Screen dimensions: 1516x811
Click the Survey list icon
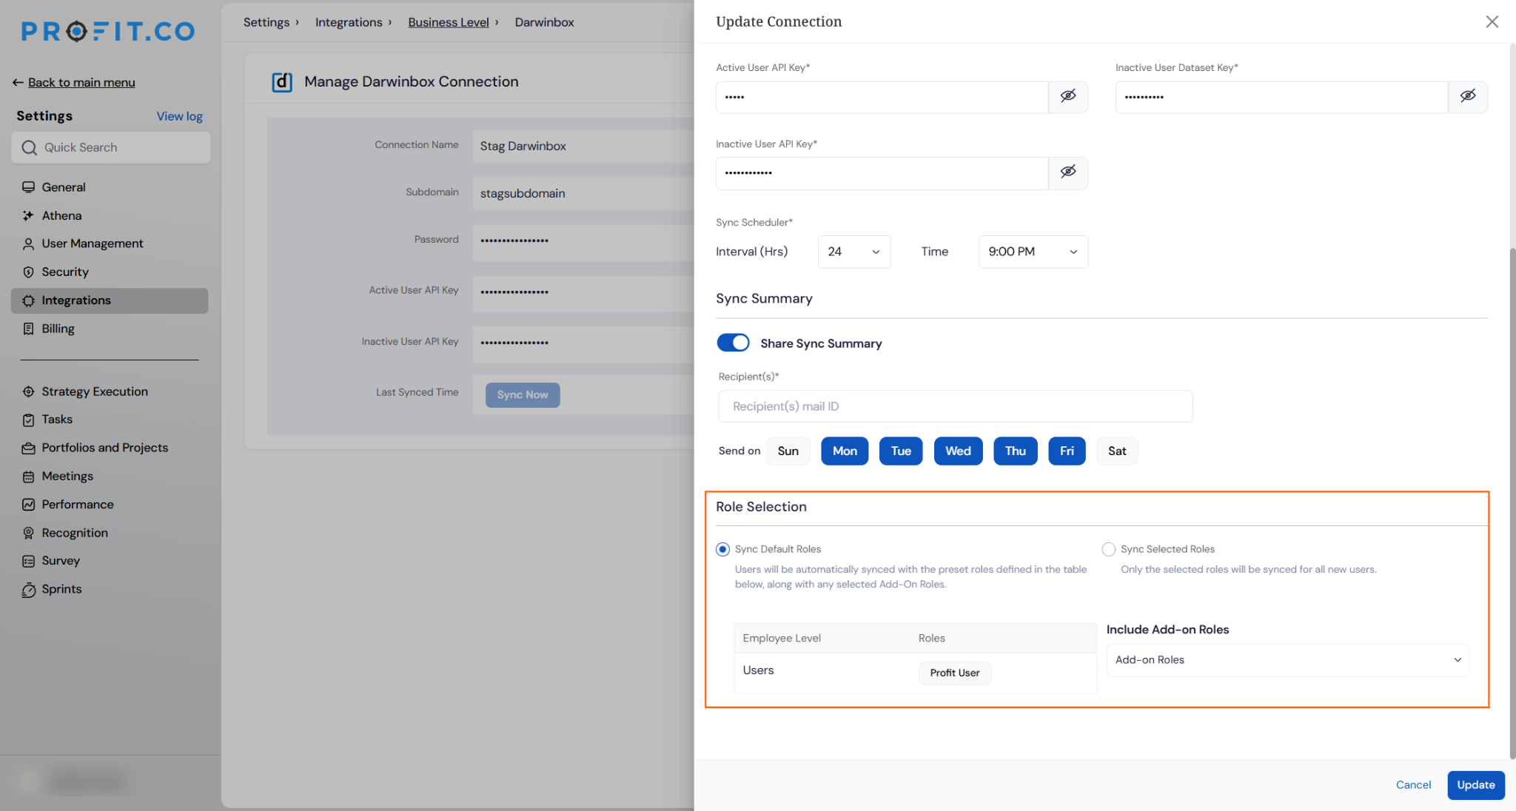tap(28, 561)
